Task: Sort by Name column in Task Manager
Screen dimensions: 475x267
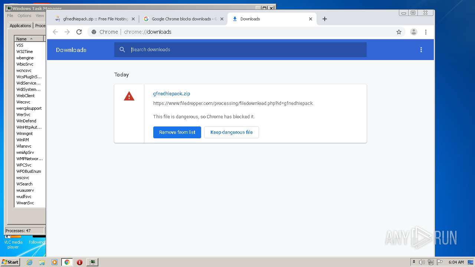Action: tap(29, 39)
